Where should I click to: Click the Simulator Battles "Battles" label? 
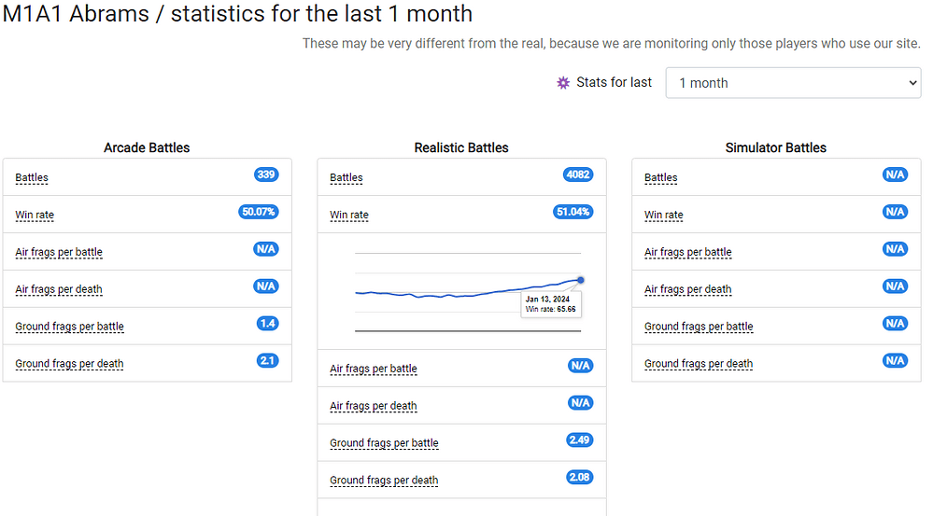click(661, 177)
